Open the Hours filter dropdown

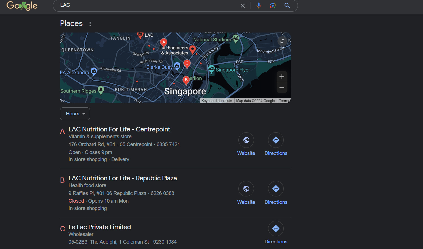pos(75,114)
